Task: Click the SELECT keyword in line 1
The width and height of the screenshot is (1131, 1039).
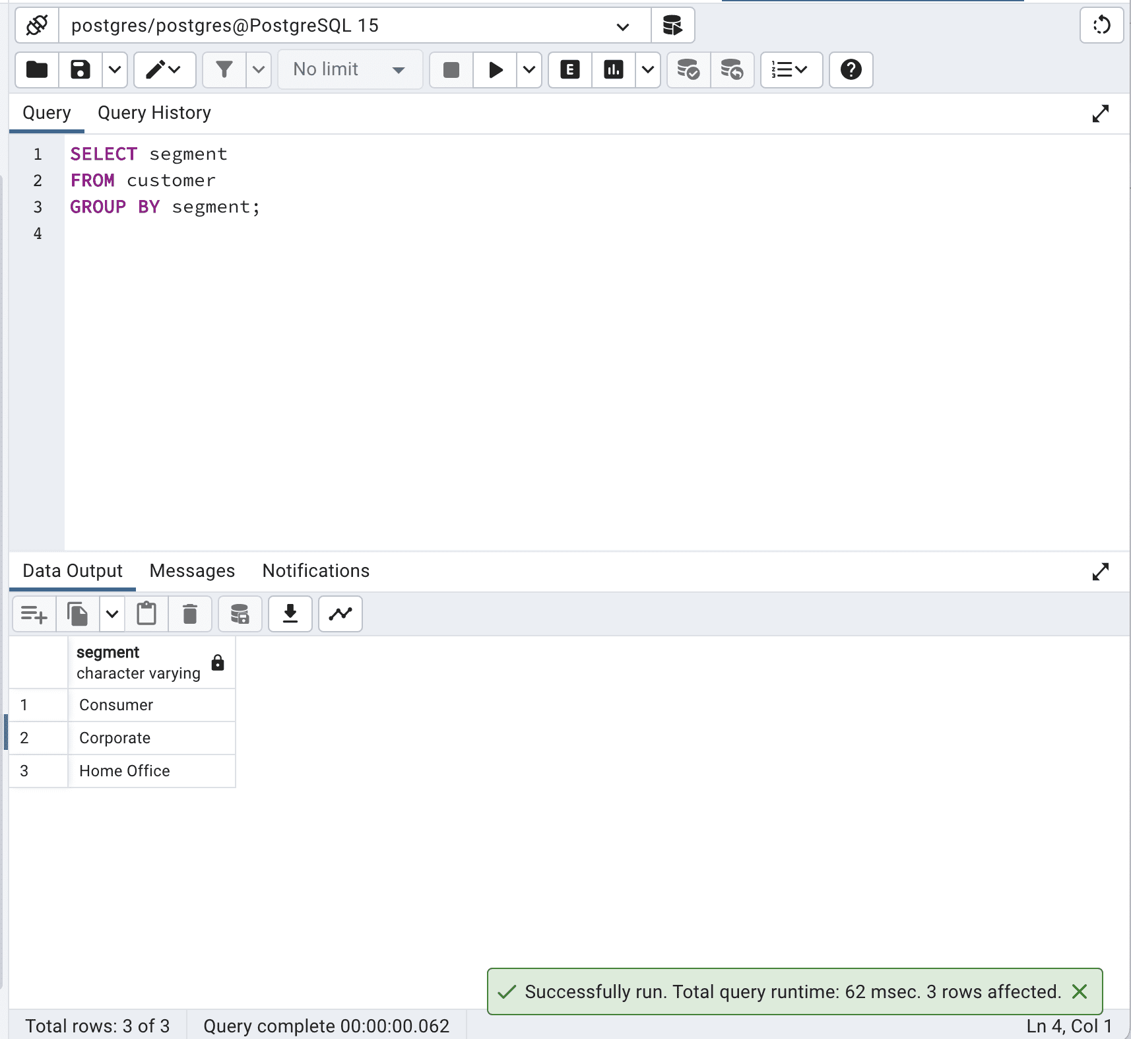Action: click(x=104, y=154)
